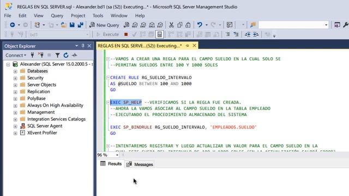
Task: Click the Navigate Backward arrow icon
Action: [x=13, y=25]
